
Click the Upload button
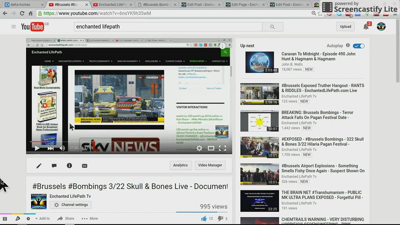tap(345, 27)
